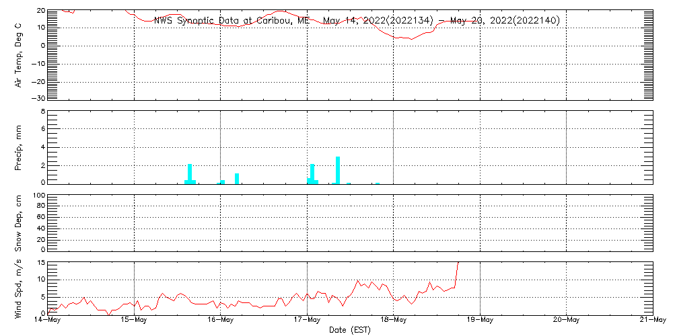
Task: Click the precipitation bar between 15-May and 16-May
Action: [x=190, y=173]
